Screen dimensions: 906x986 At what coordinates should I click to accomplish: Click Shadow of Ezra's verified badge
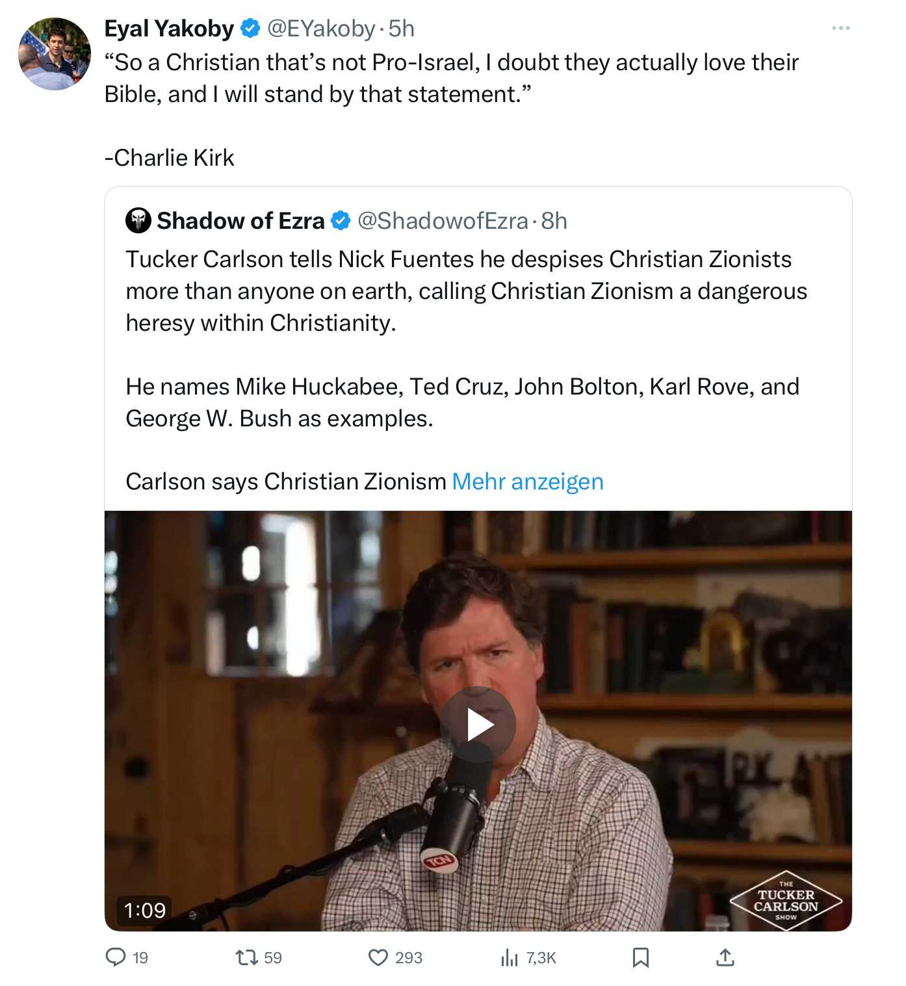pyautogui.click(x=341, y=221)
